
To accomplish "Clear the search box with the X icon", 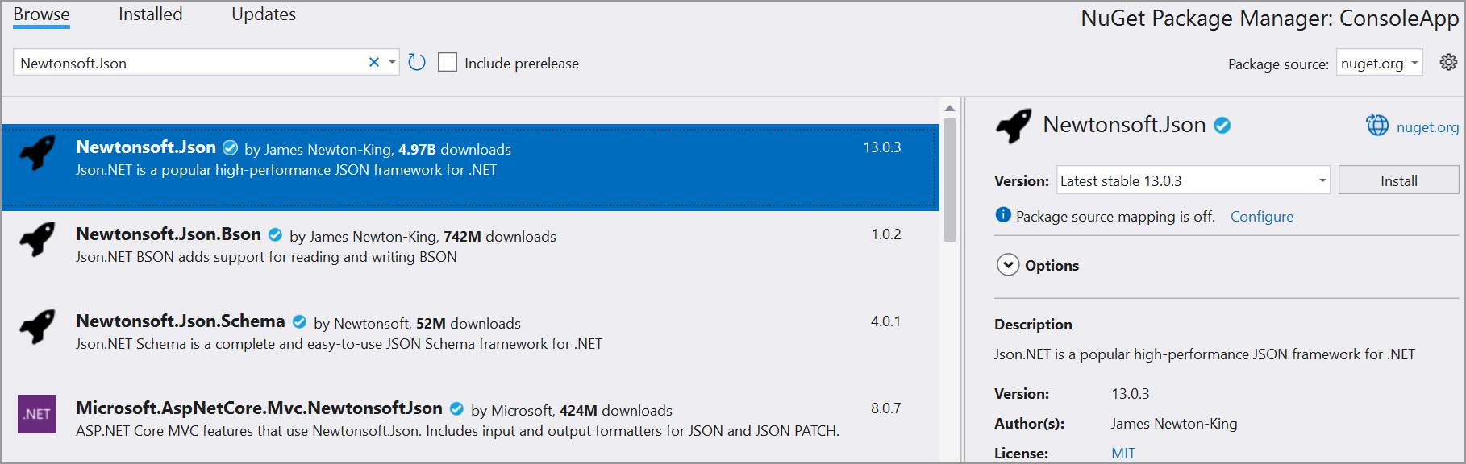I will [374, 62].
